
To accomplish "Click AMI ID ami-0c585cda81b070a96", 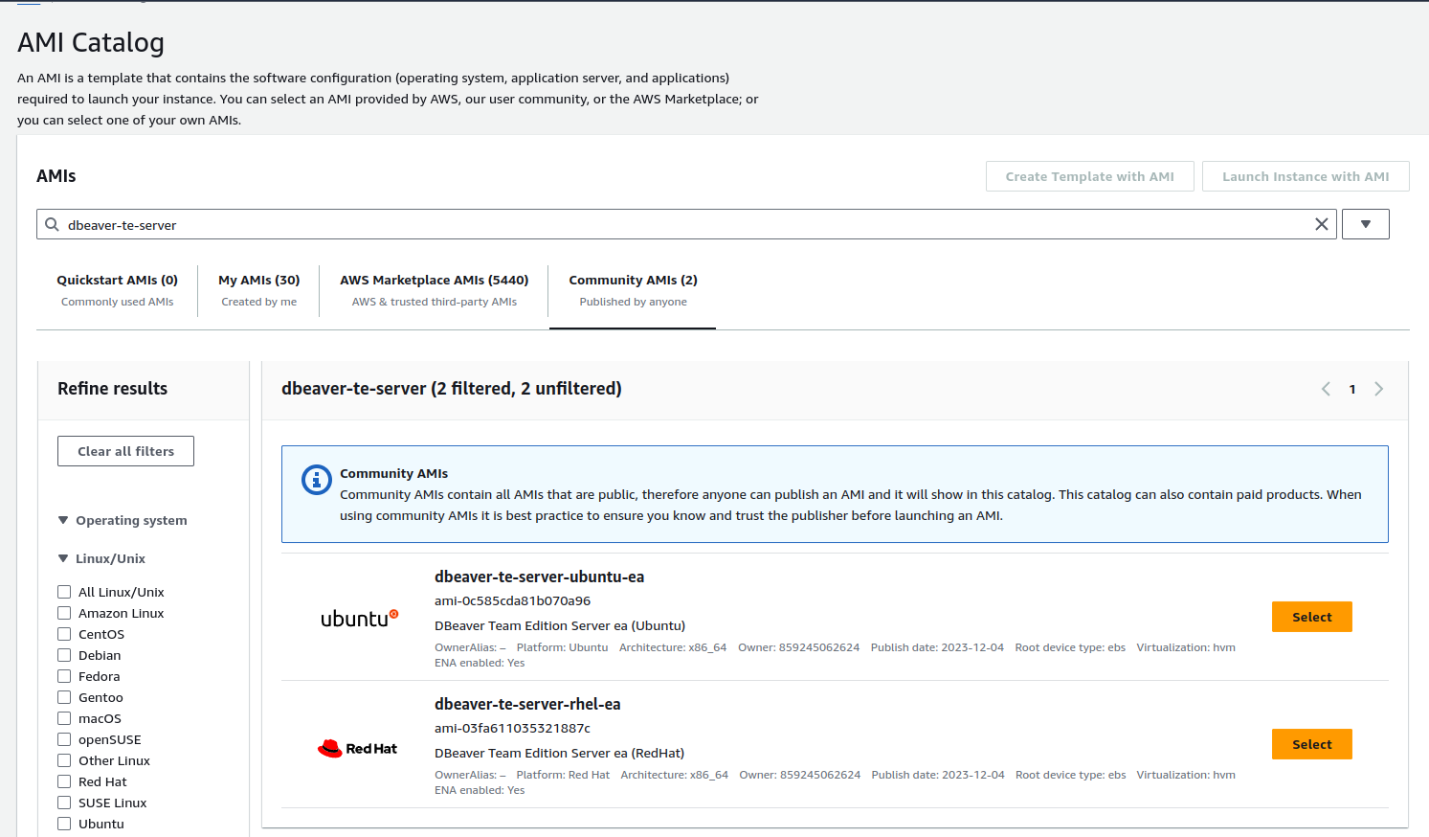I will click(512, 600).
